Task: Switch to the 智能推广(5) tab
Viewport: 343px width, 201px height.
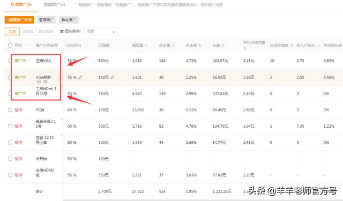Action: point(55,5)
